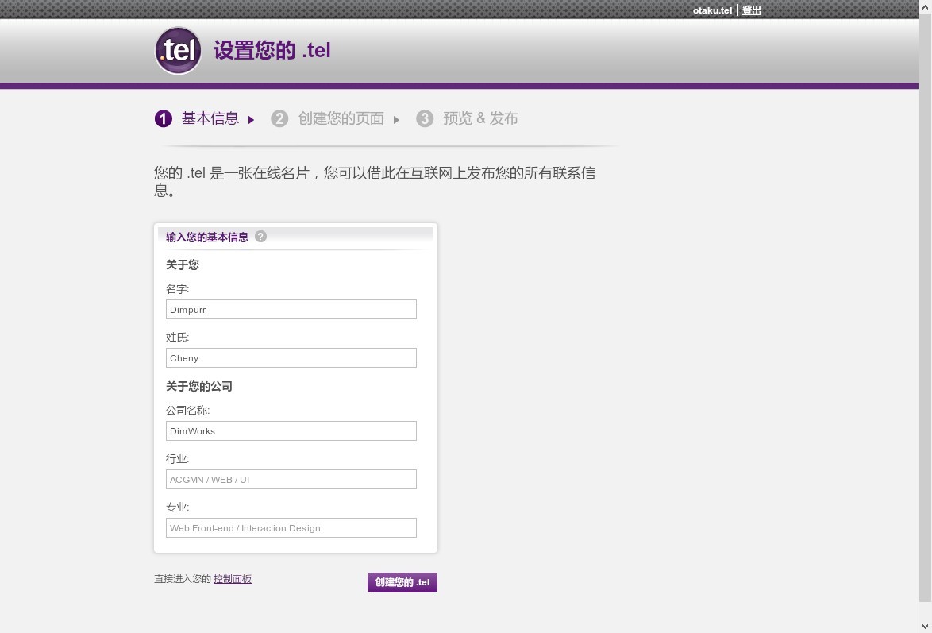932x633 pixels.
Task: Click the 姓氏 field containing Cheny
Action: click(x=291, y=358)
